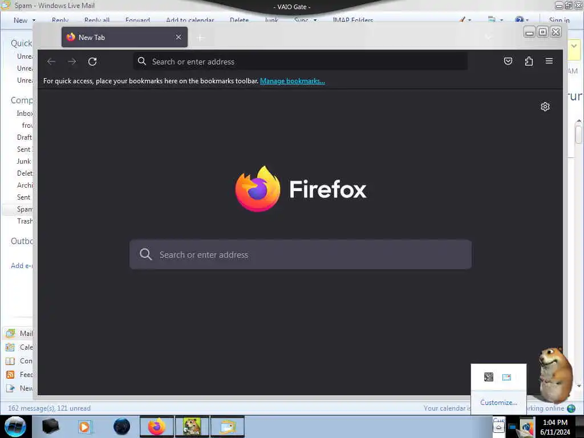Expand the Firefox list all tabs chevron

coord(488,37)
